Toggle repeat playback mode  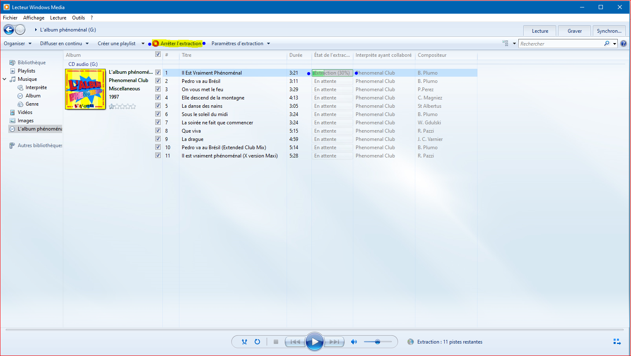tap(257, 342)
